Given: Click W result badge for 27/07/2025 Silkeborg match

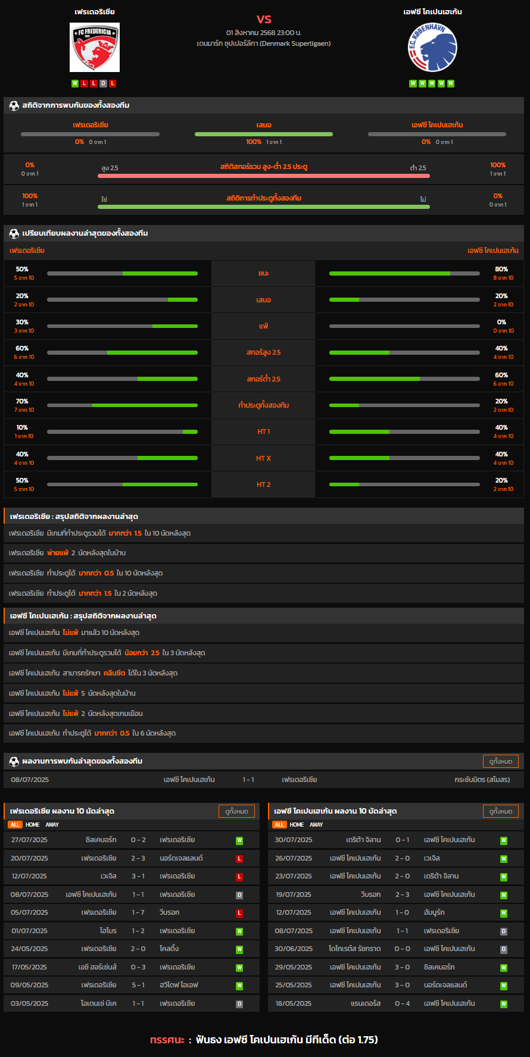Looking at the screenshot, I should point(239,840).
